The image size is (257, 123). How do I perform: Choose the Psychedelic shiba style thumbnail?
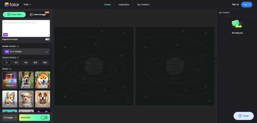[43, 80]
